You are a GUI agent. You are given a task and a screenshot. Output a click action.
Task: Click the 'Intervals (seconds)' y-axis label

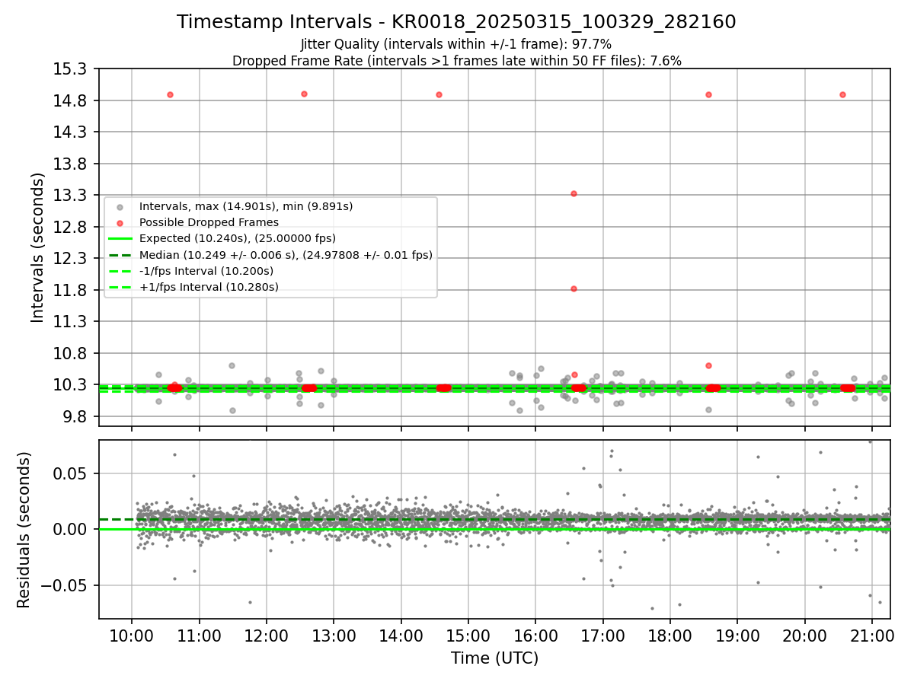[38, 247]
